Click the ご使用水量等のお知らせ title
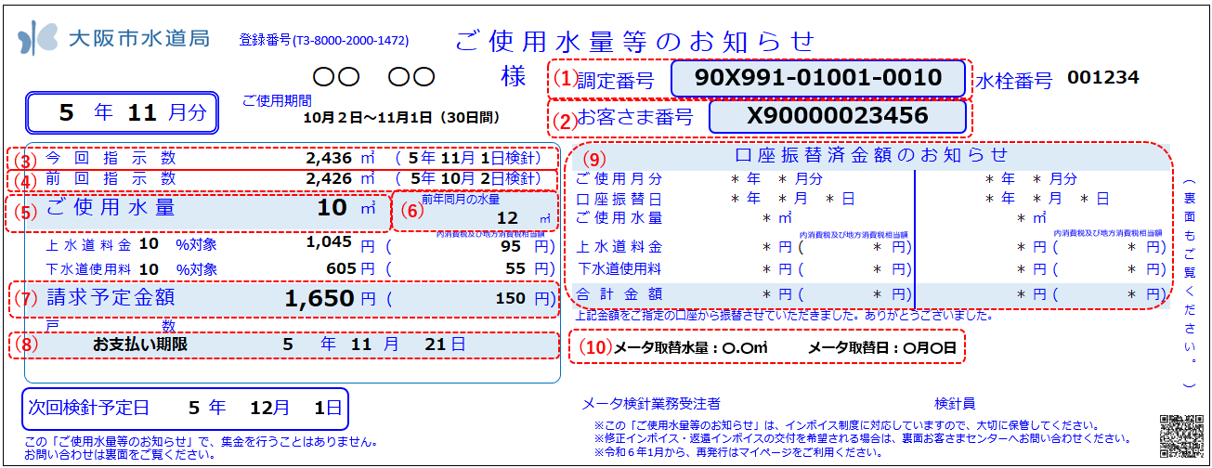 [x=635, y=40]
